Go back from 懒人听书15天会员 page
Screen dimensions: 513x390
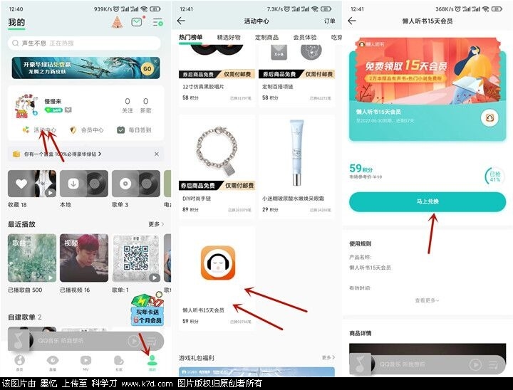[x=352, y=21]
